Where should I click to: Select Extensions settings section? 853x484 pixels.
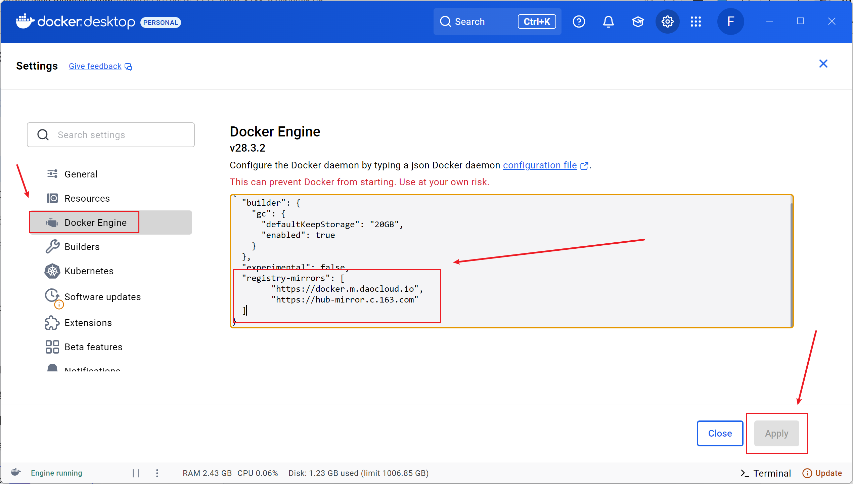click(x=111, y=323)
